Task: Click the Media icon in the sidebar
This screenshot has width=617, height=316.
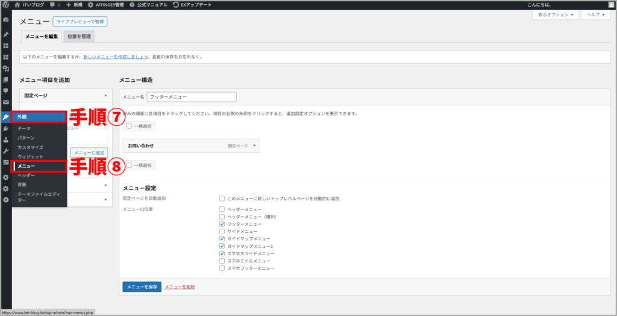Action: point(5,69)
